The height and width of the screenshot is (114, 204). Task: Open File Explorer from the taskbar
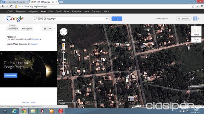[33, 111]
